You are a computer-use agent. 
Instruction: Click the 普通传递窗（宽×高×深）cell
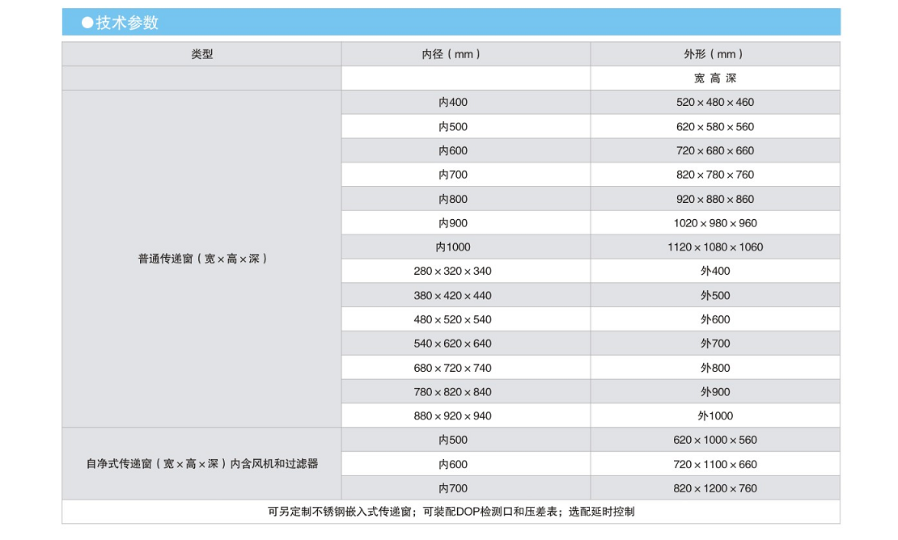point(201,259)
